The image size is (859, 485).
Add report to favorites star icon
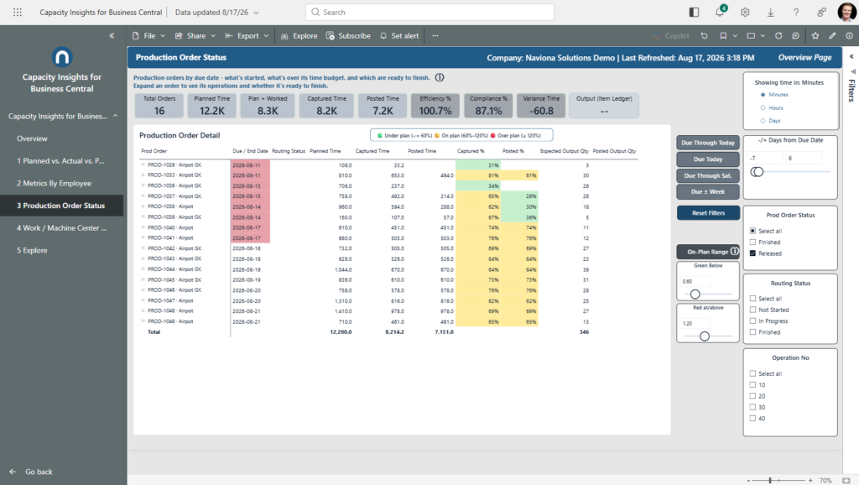click(x=815, y=35)
